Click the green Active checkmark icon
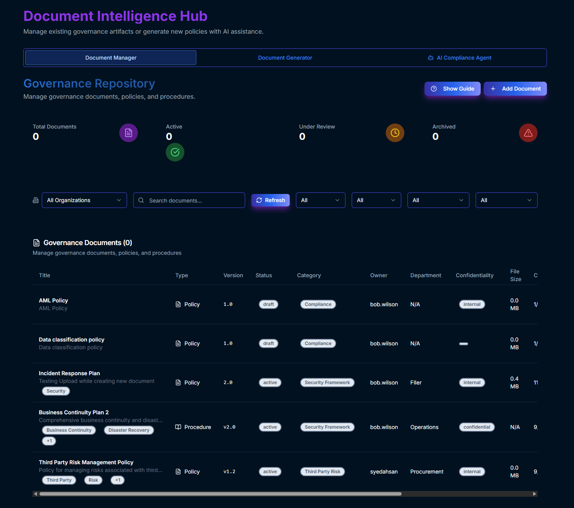Image resolution: width=574 pixels, height=508 pixels. pos(175,152)
